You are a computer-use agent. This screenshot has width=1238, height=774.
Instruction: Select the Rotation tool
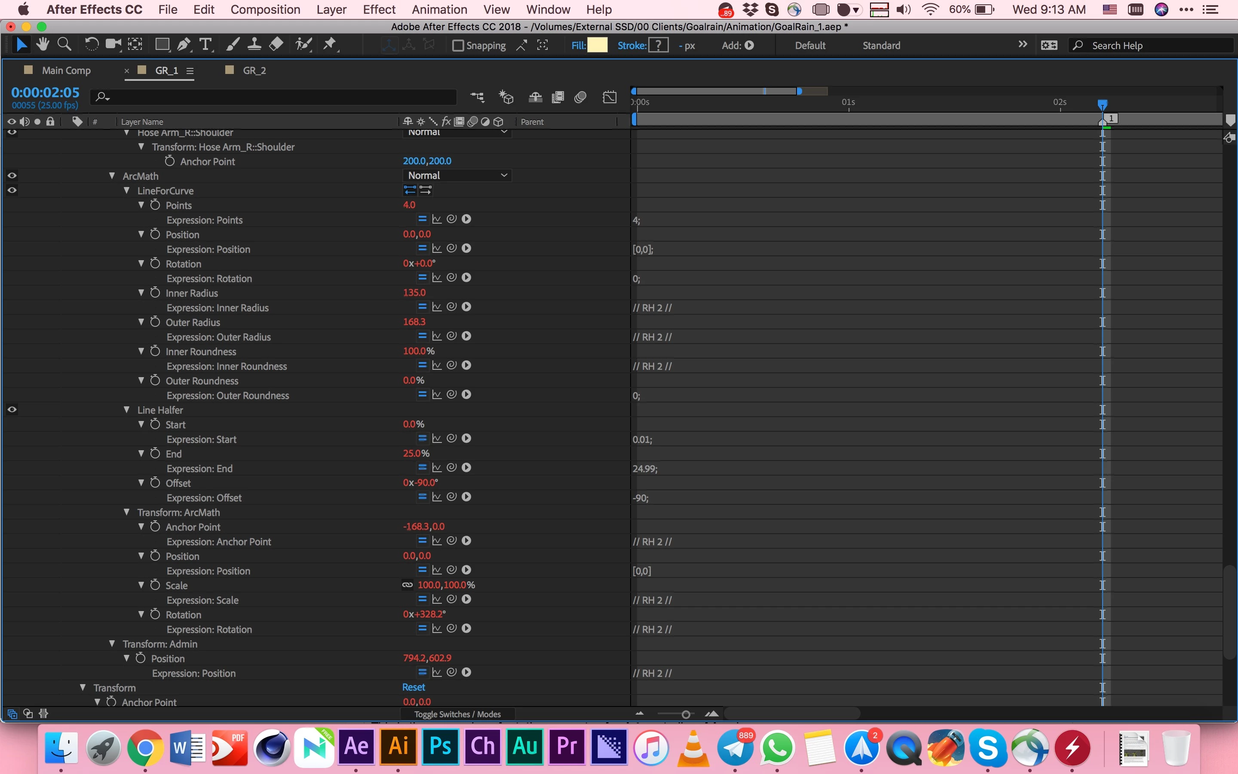pyautogui.click(x=91, y=45)
